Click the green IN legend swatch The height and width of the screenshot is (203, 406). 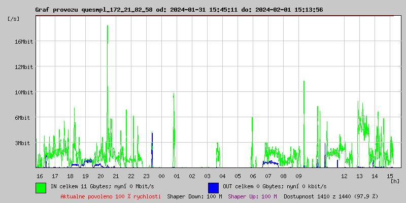(x=41, y=187)
